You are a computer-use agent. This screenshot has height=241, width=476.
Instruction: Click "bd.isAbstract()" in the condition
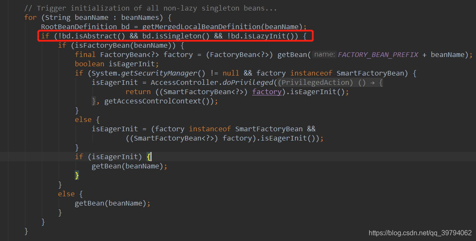[x=94, y=36]
